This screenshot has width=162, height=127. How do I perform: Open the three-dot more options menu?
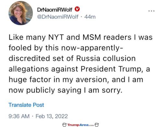(151, 11)
